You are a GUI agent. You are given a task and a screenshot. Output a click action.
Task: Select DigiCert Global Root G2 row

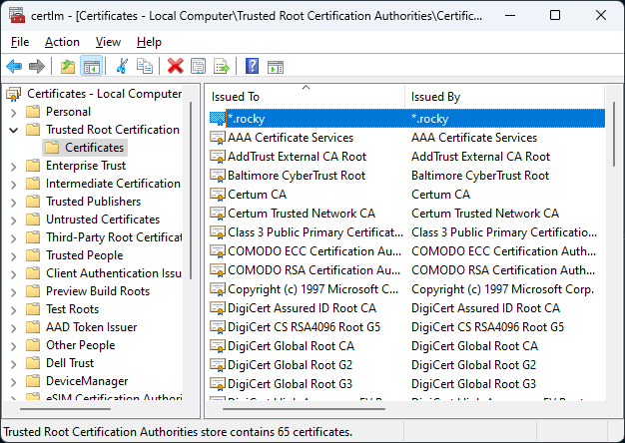[x=407, y=365]
